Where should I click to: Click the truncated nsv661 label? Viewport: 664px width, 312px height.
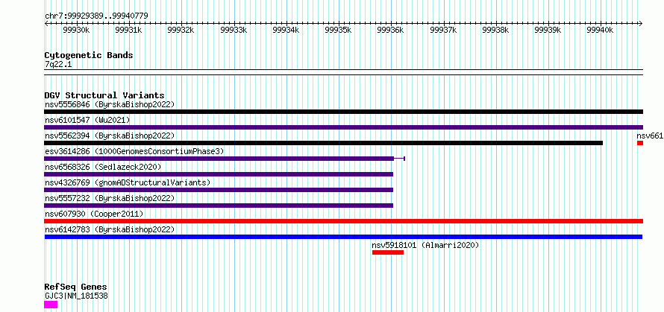pos(650,136)
